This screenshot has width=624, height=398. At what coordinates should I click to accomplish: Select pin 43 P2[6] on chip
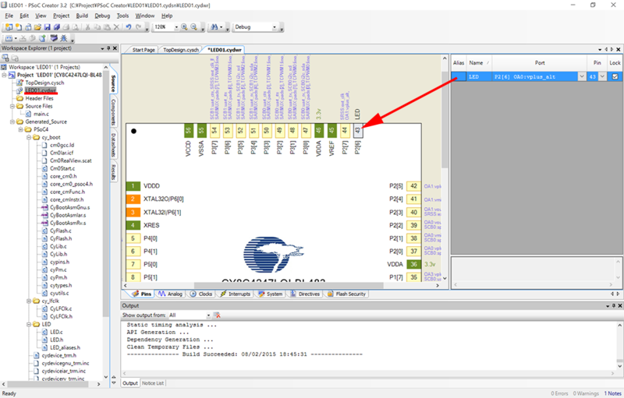pyautogui.click(x=357, y=130)
